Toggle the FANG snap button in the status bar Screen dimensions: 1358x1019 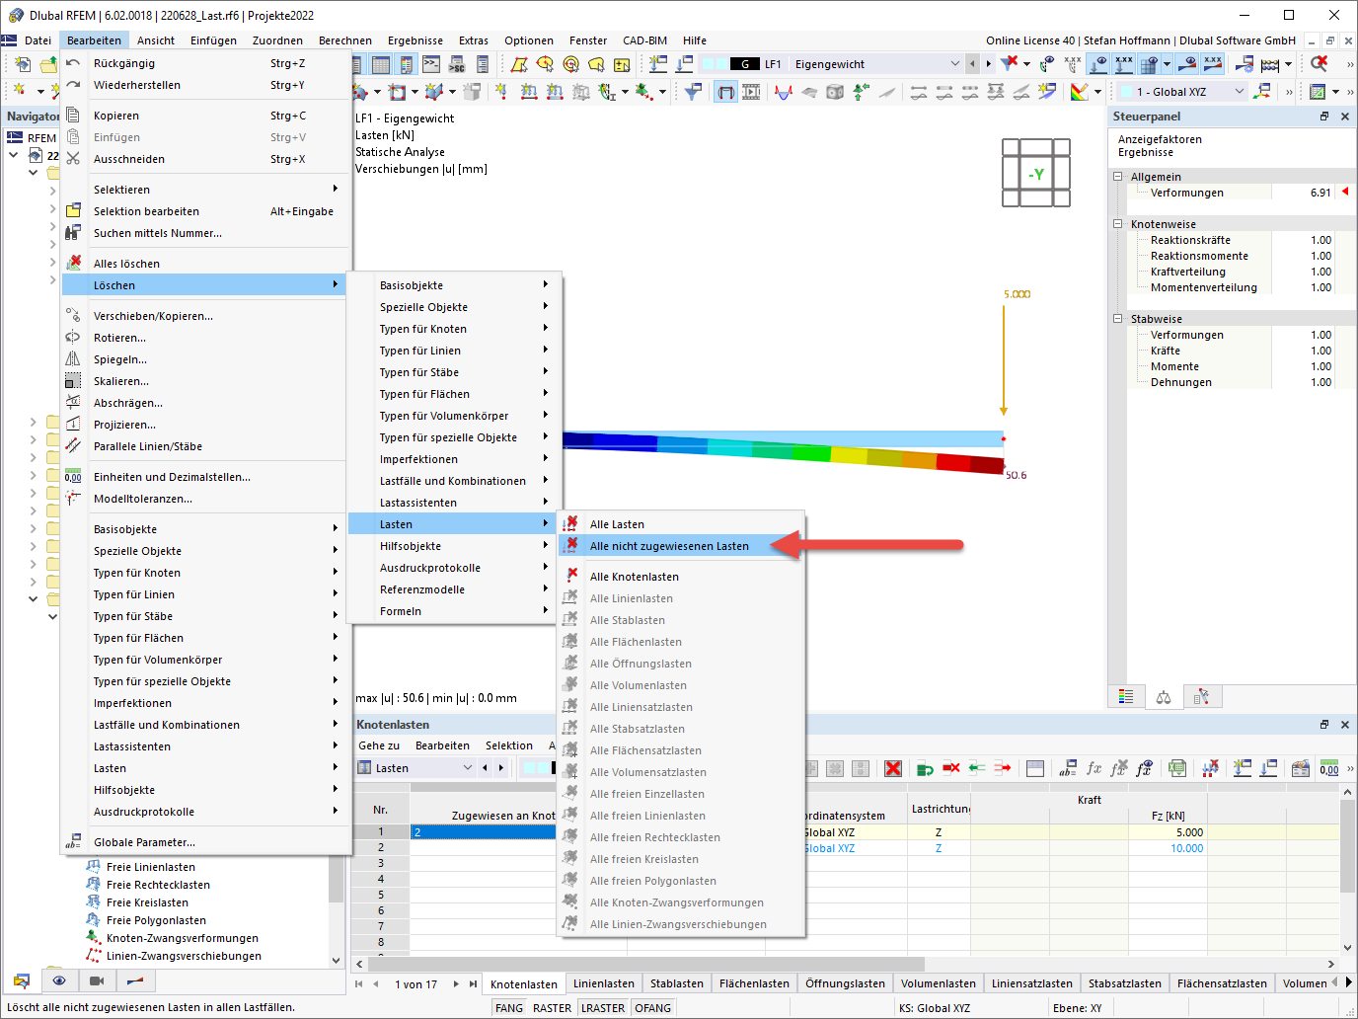pos(509,1008)
